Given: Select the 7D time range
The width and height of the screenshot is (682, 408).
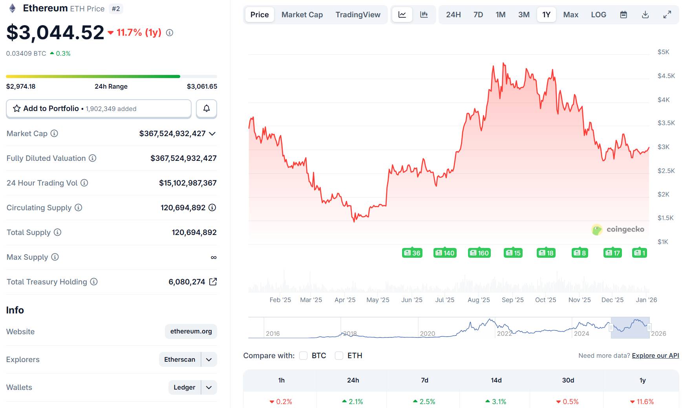Looking at the screenshot, I should (x=478, y=15).
